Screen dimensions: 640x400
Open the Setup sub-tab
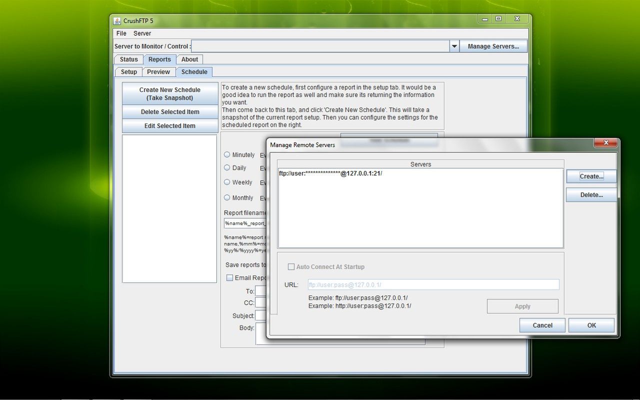pyautogui.click(x=129, y=72)
